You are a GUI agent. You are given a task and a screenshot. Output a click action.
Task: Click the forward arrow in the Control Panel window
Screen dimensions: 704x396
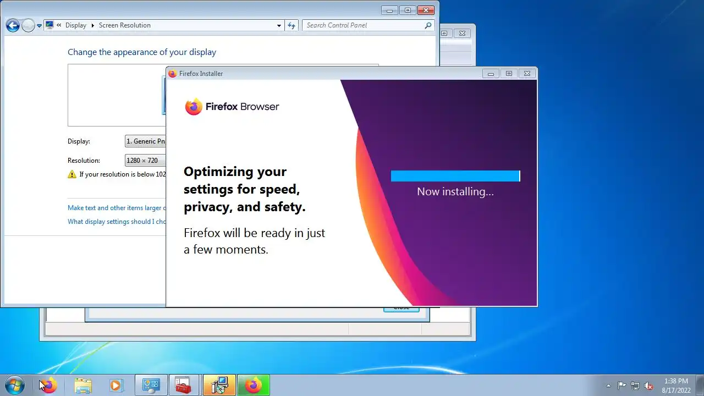[28, 25]
